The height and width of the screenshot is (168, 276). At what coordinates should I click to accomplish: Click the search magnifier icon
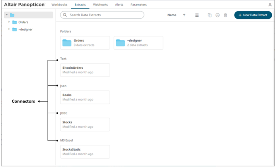(65, 15)
